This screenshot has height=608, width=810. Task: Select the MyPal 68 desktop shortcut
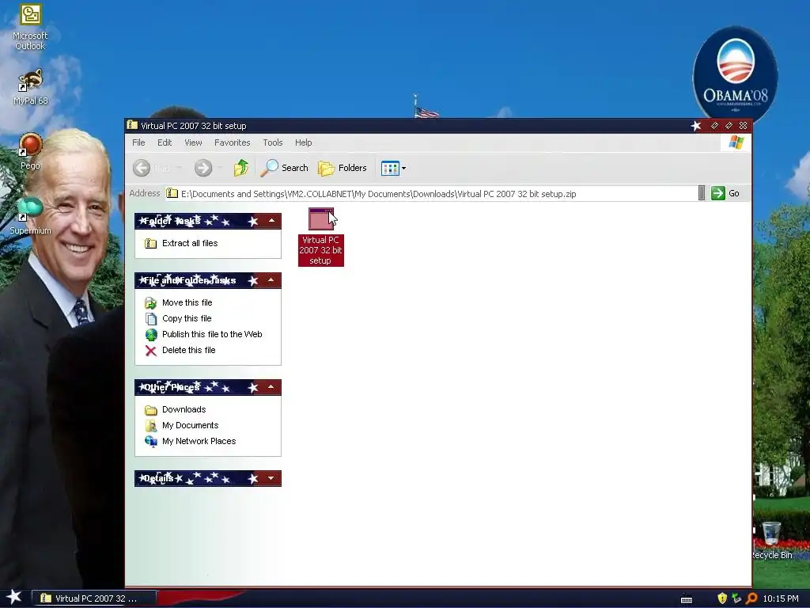coord(30,87)
